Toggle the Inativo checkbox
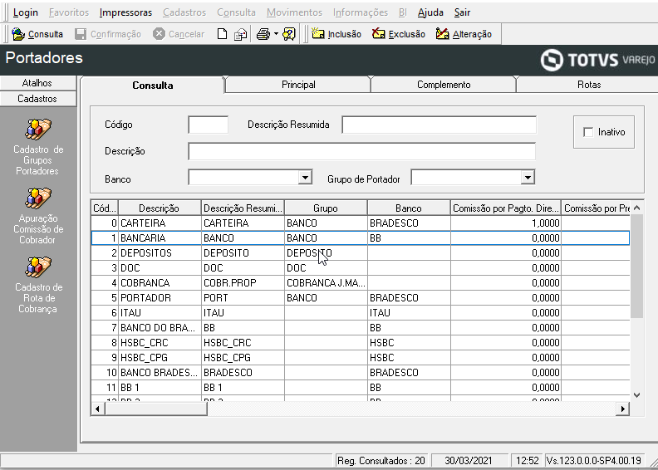Image resolution: width=658 pixels, height=470 pixels. pos(588,132)
